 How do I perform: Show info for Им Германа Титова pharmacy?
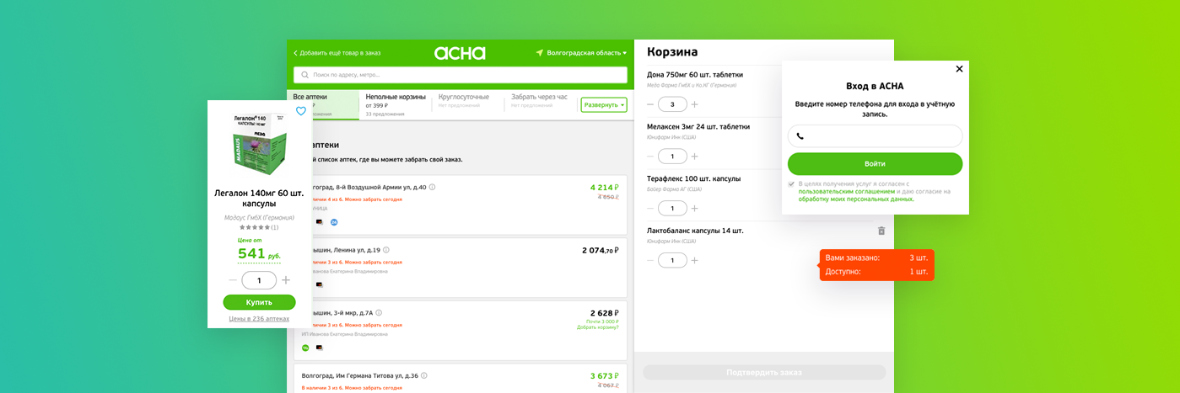click(x=424, y=375)
